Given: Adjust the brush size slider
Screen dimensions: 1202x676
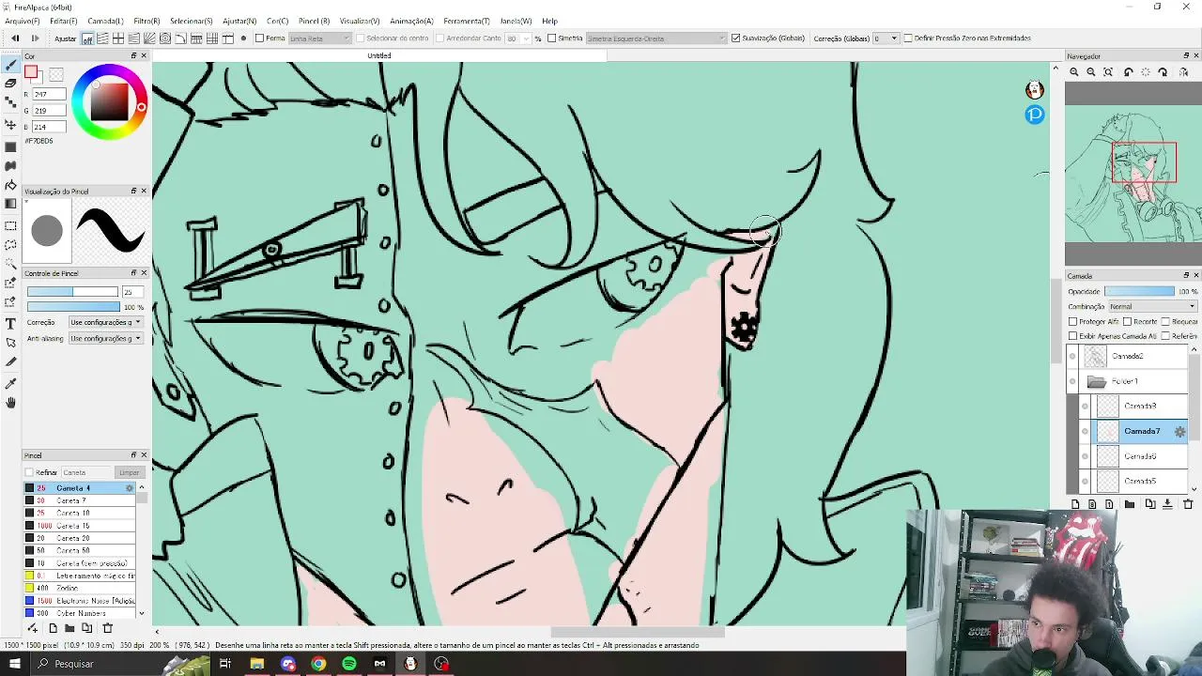Looking at the screenshot, I should (x=72, y=292).
